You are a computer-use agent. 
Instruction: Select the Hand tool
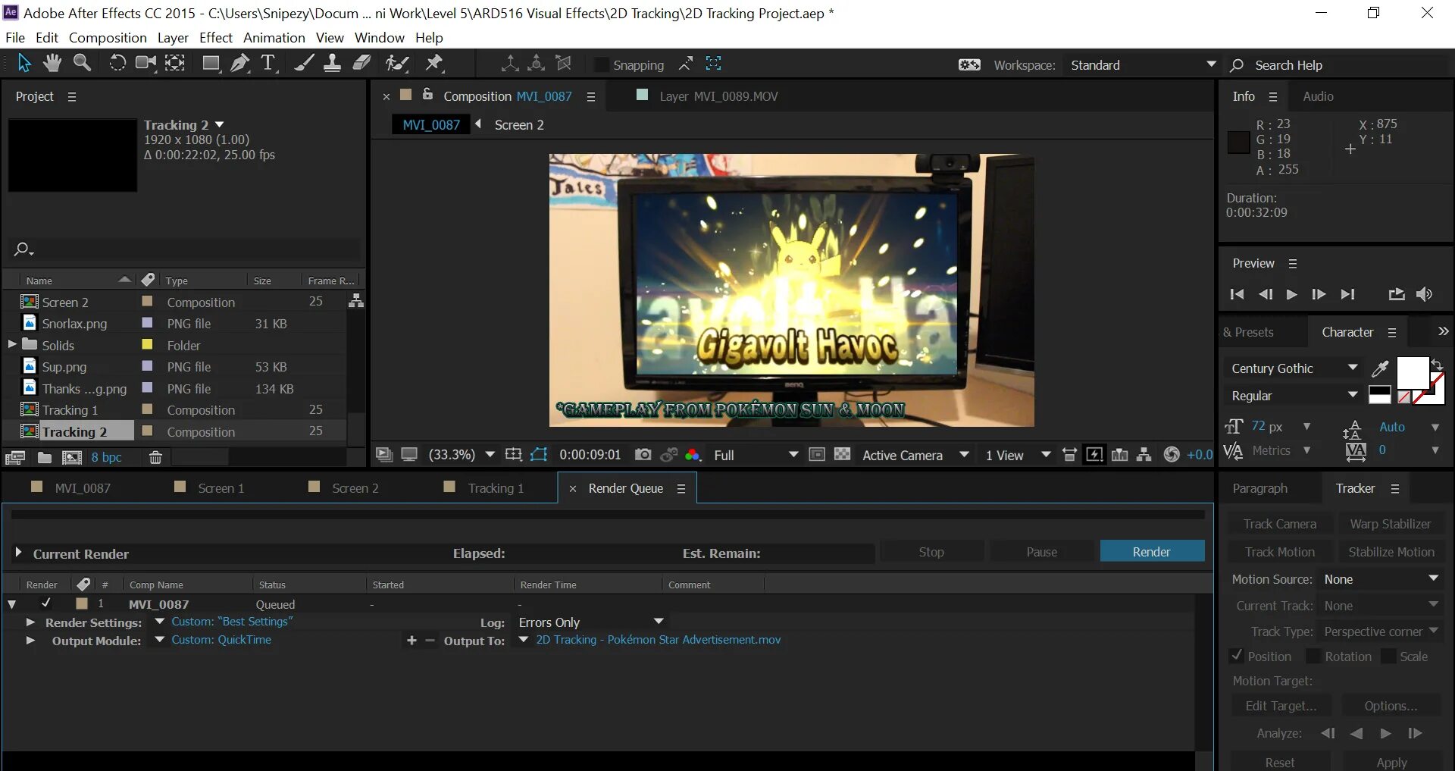(52, 64)
